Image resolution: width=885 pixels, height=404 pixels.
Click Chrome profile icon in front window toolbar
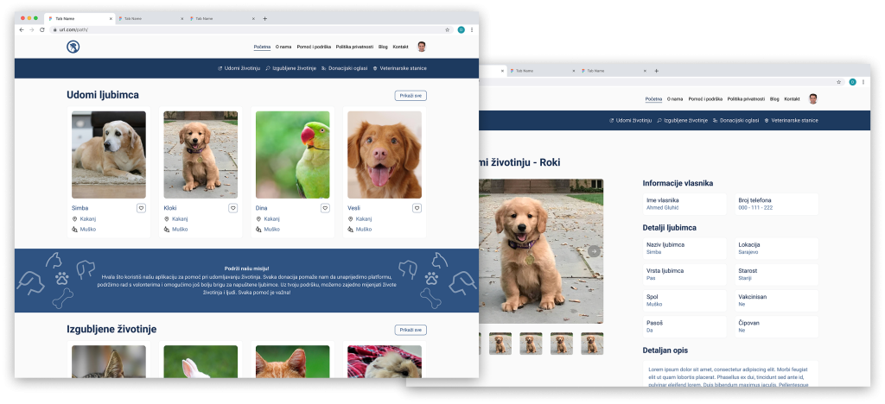[462, 29]
